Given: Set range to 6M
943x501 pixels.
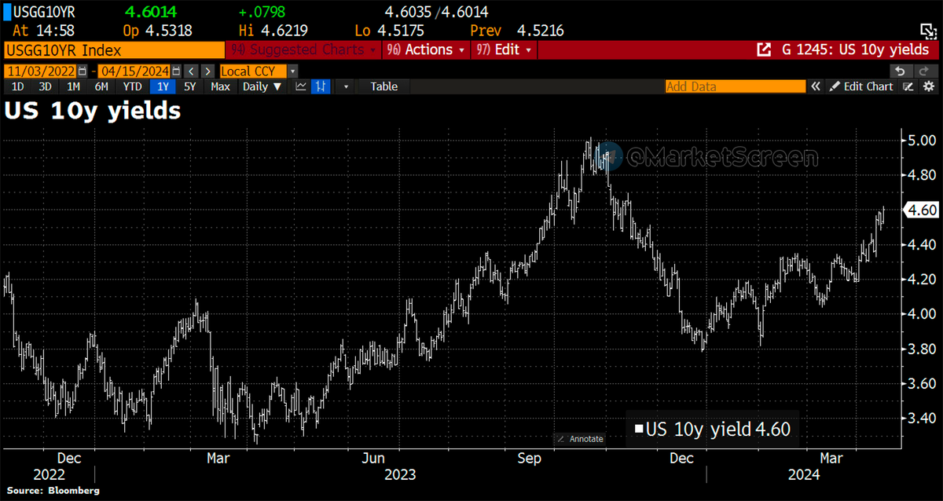Looking at the screenshot, I should (x=101, y=86).
